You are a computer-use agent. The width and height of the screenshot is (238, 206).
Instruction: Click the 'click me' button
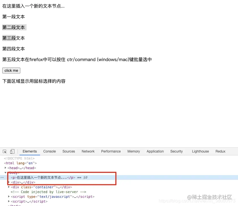tap(11, 70)
